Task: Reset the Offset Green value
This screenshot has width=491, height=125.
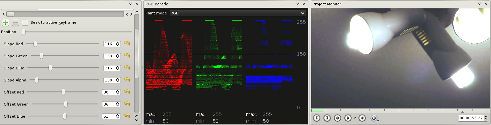Action: [127, 104]
